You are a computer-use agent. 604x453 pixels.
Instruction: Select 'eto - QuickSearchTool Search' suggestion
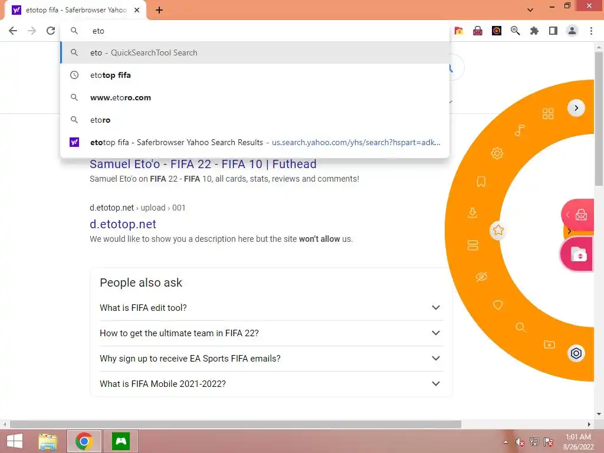point(255,52)
